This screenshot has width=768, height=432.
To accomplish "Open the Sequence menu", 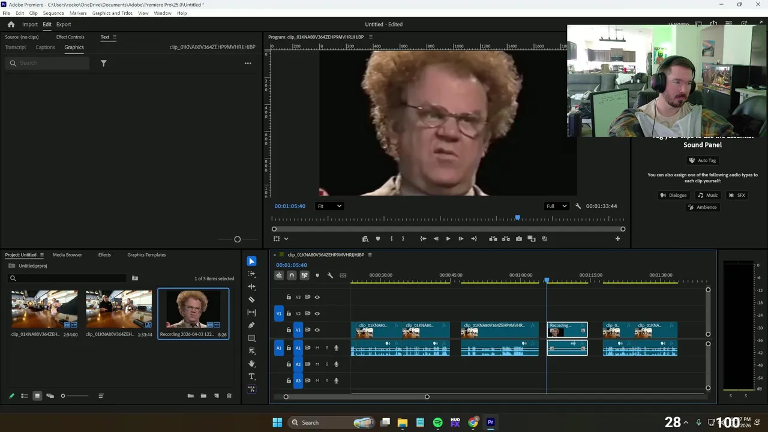I will 53,13.
